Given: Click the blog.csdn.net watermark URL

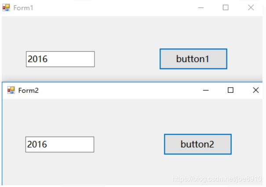Looking at the screenshot, I should pyautogui.click(x=217, y=179).
